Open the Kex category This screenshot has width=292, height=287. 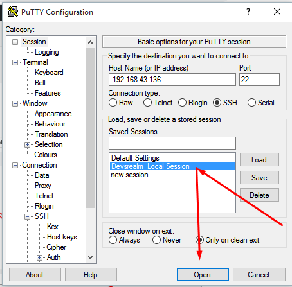click(x=53, y=227)
